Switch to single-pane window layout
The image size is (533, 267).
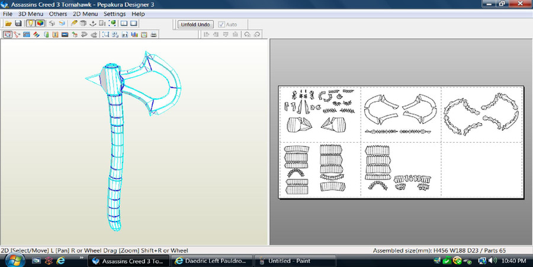click(x=134, y=24)
